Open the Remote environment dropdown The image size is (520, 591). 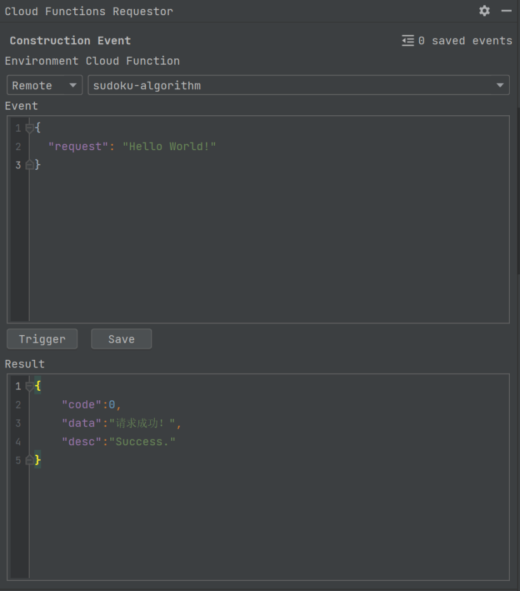pos(44,85)
